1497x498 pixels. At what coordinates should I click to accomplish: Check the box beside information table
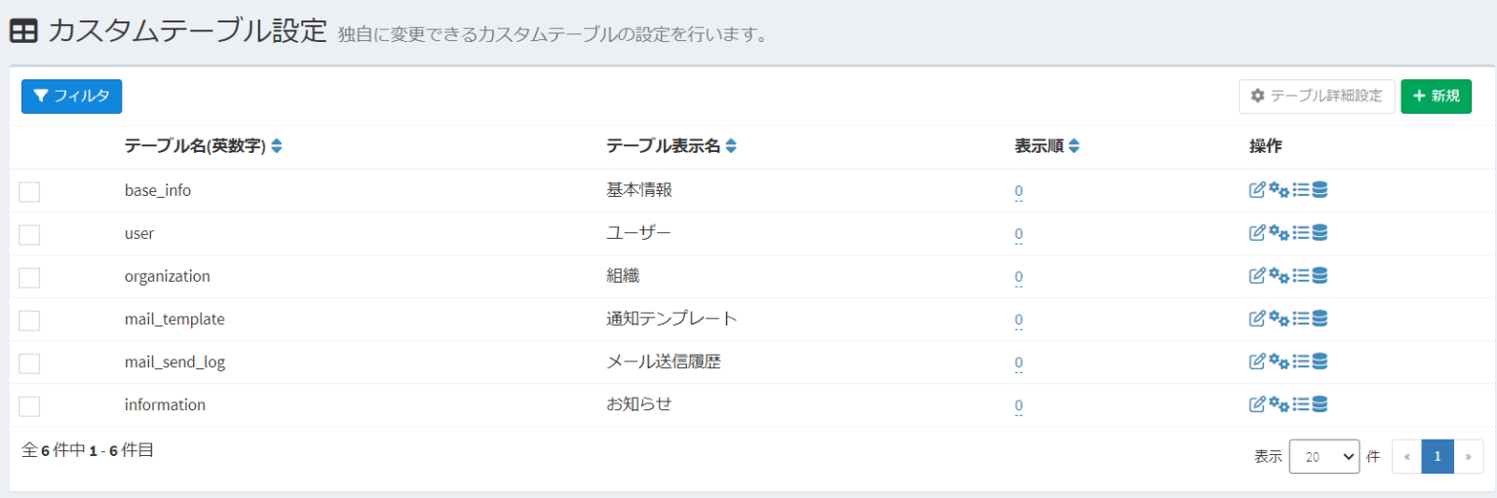coord(29,406)
